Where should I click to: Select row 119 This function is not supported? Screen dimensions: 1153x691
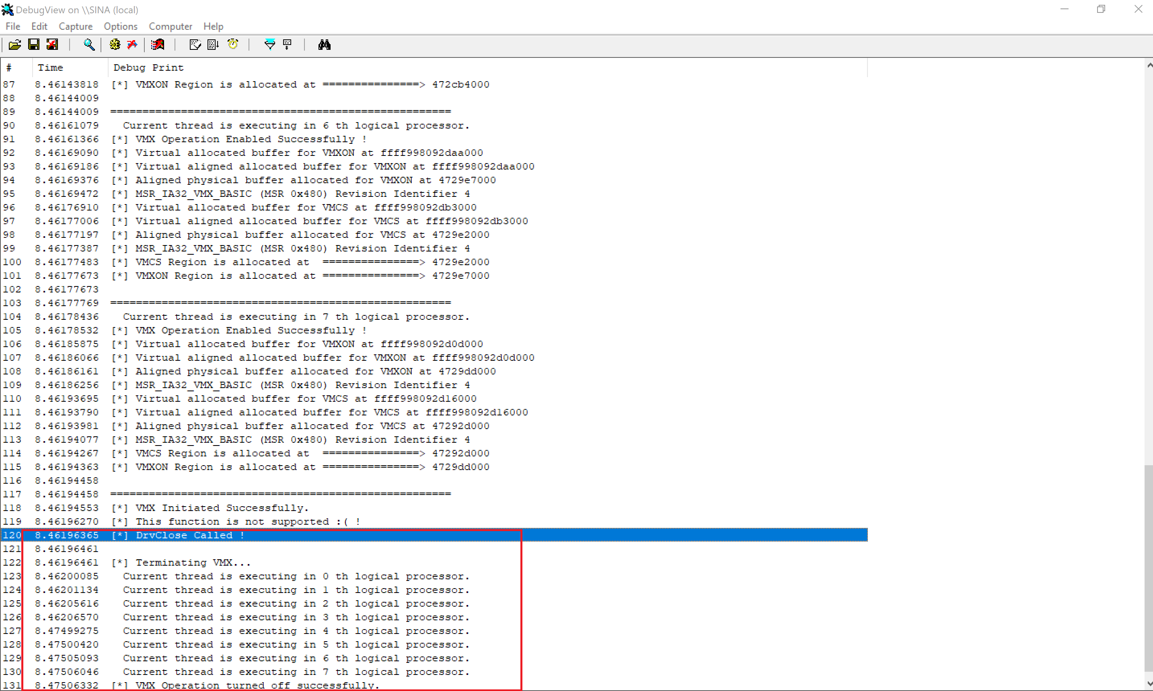pyautogui.click(x=434, y=521)
